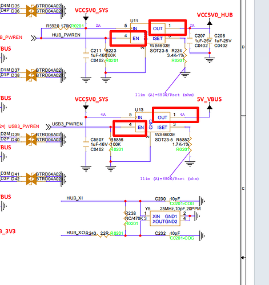
Task: Click the C211 capacitor symbol
Action: [x=86, y=55]
